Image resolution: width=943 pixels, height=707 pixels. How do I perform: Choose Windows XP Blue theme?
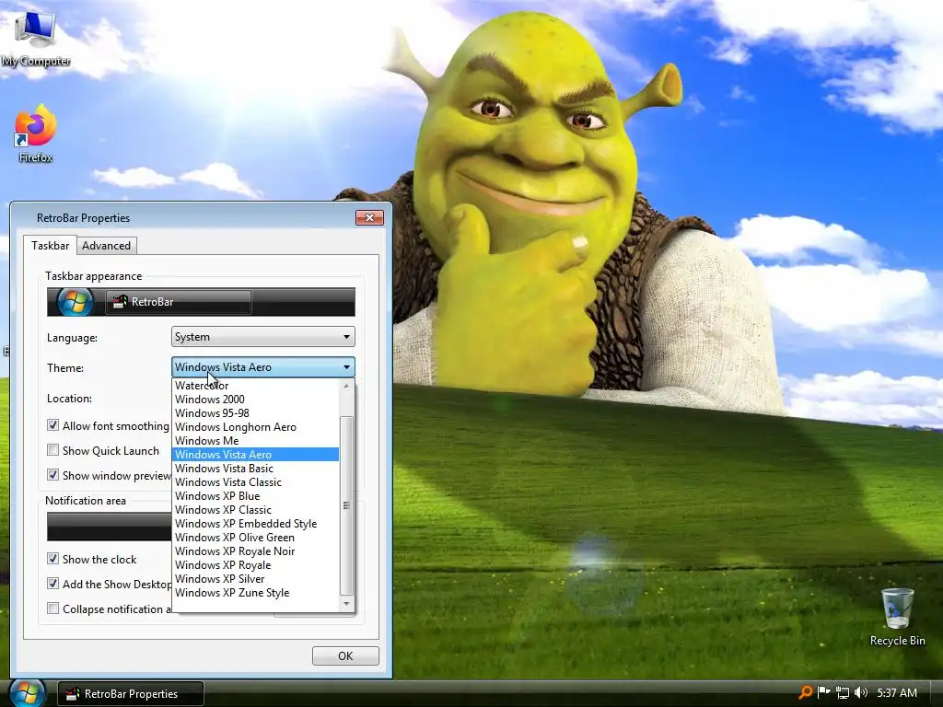pos(256,496)
